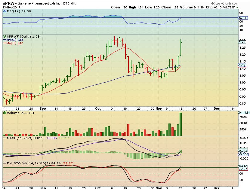The image size is (250, 189).
Task: Click the 67.38 RSI value tag
Action: pos(243,18)
